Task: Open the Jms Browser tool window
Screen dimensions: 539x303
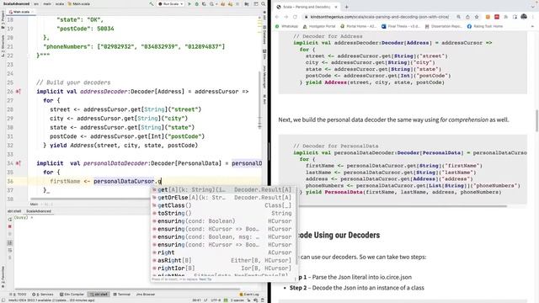Action: (146, 295)
